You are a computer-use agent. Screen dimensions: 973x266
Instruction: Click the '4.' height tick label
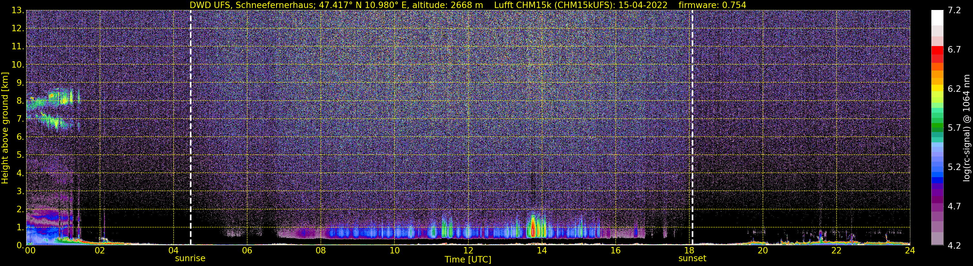pos(20,173)
